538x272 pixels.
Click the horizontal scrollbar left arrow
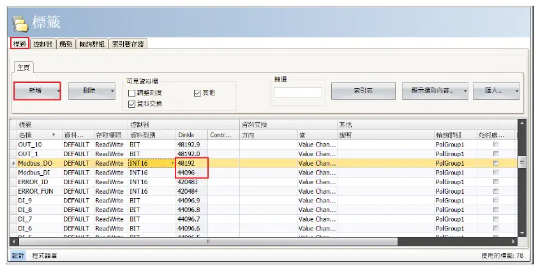click(14, 241)
